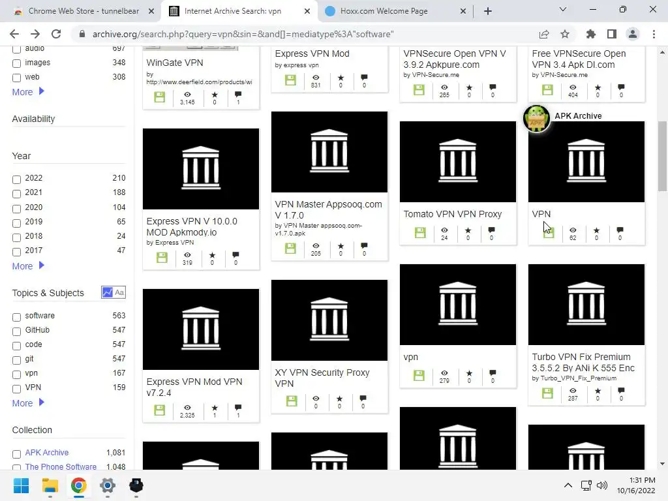Check the APK Archive collection filter

16,454
